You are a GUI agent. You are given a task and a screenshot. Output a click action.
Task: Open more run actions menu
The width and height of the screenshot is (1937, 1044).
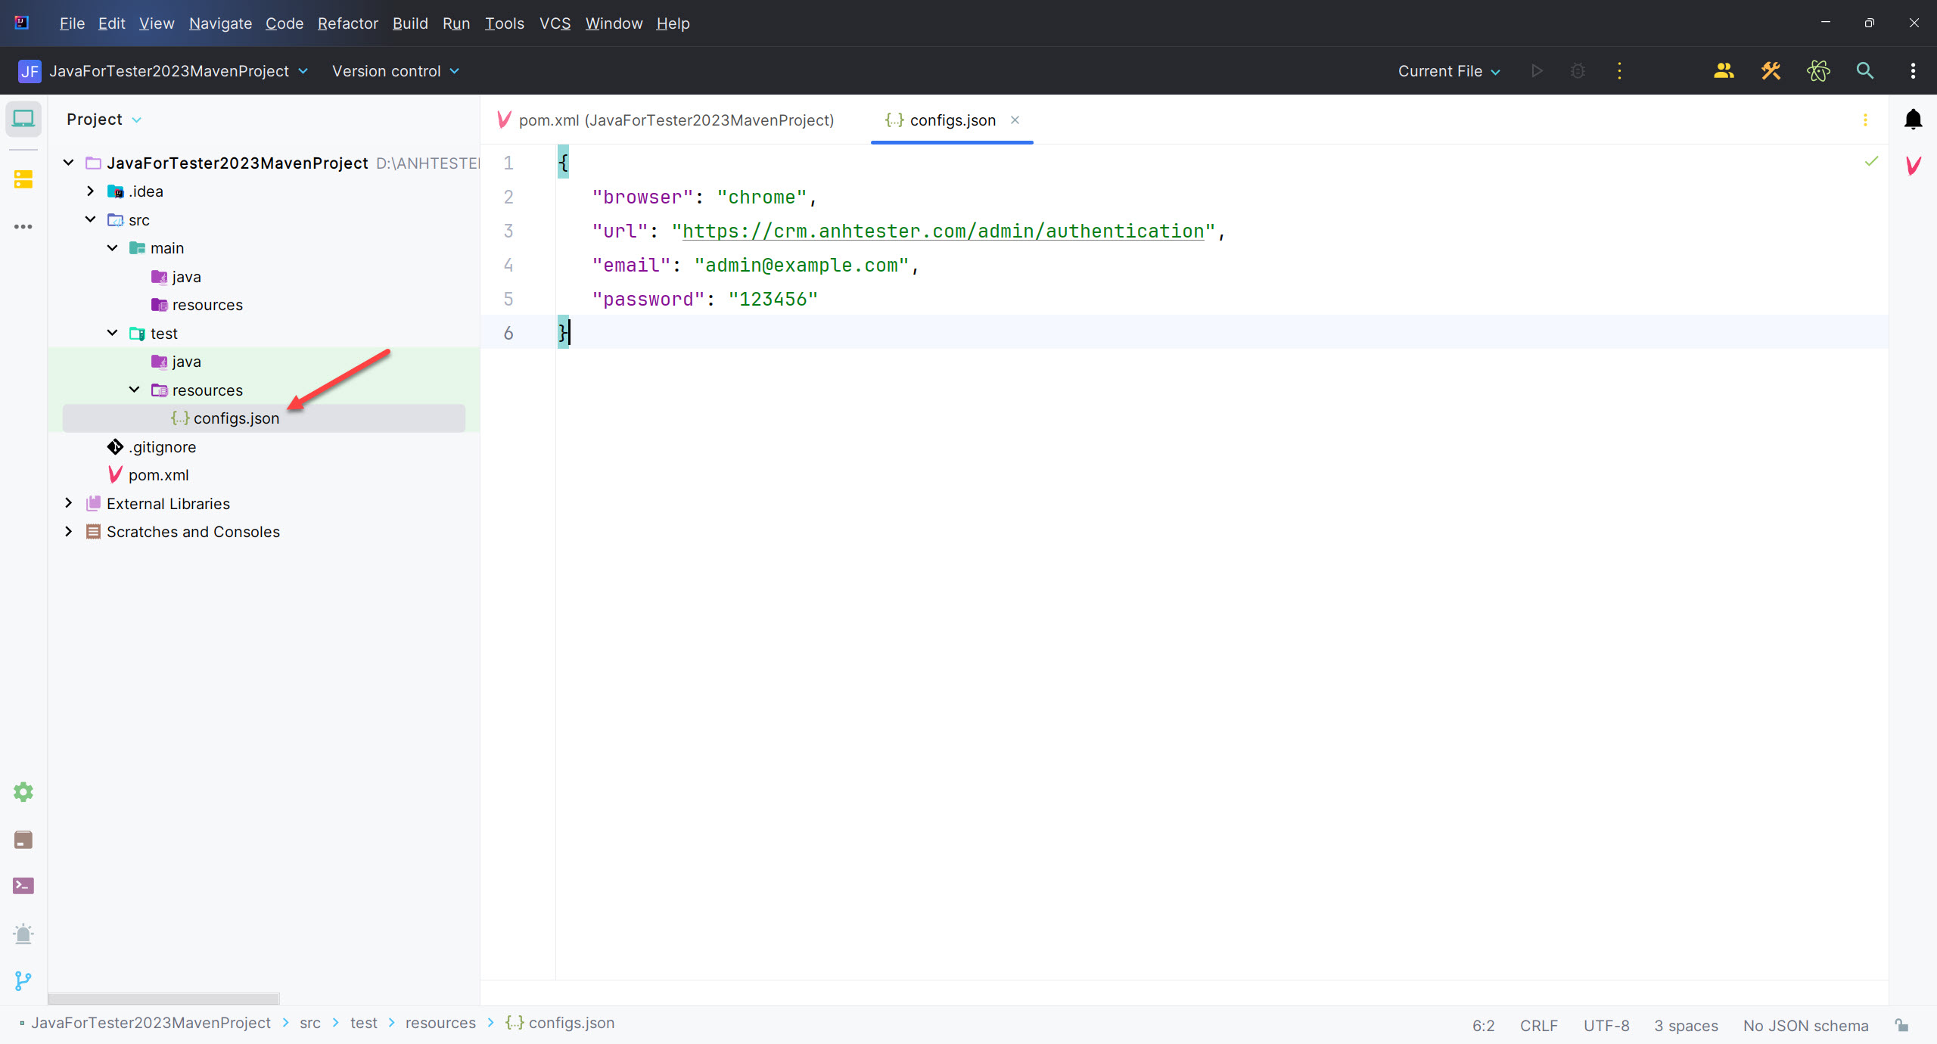pos(1619,71)
